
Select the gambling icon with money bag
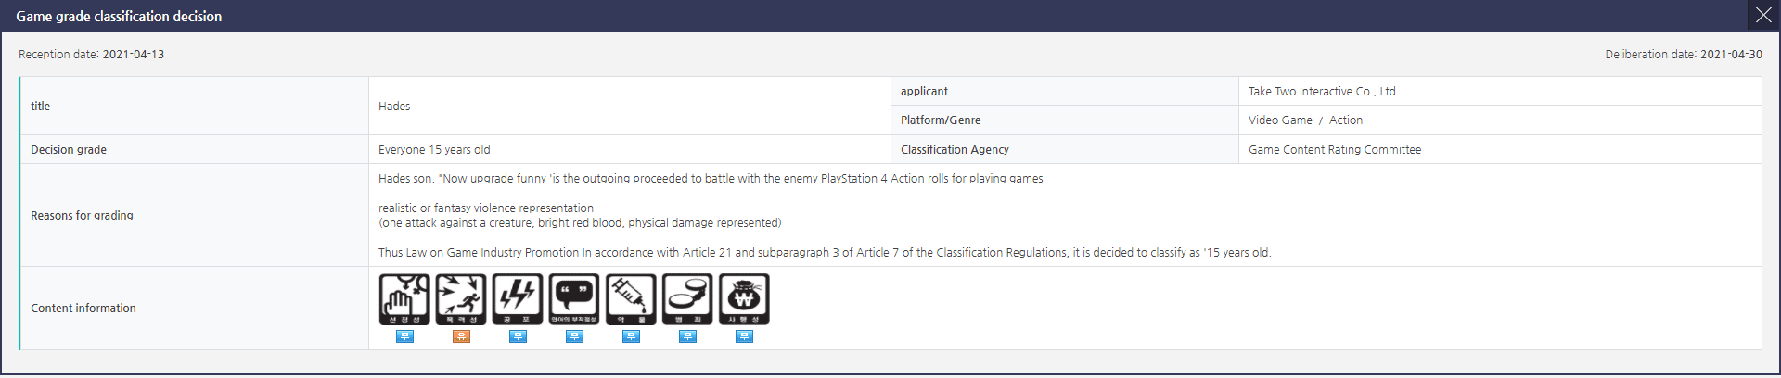tap(744, 299)
